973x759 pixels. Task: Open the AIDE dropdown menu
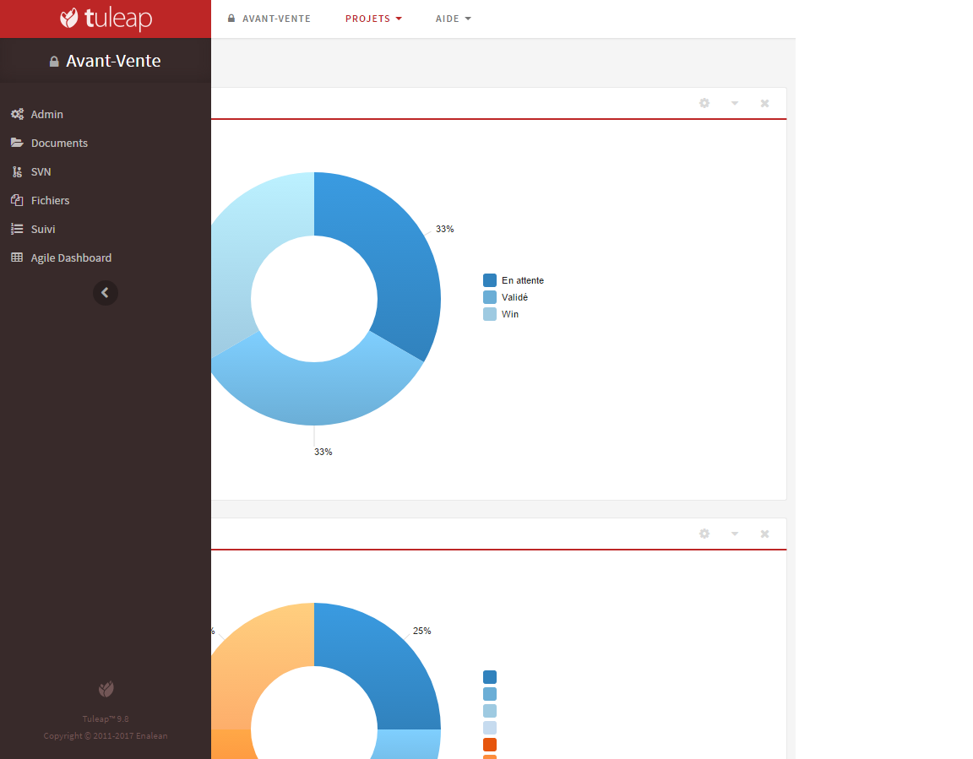[453, 19]
